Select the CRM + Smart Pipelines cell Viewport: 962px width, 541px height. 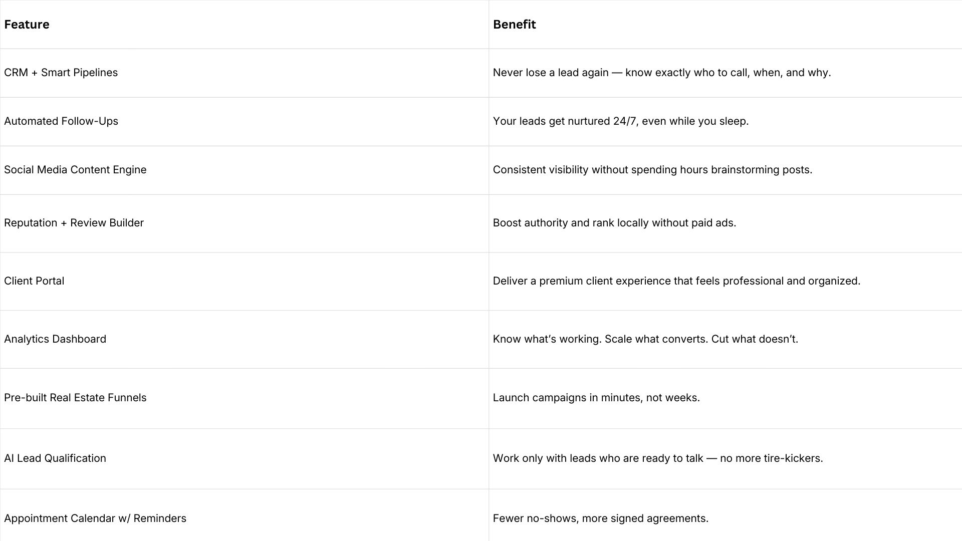click(61, 73)
